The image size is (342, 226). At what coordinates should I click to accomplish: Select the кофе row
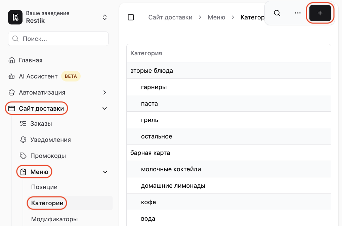pyautogui.click(x=229, y=202)
